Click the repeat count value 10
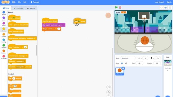 pyautogui.click(x=15, y=86)
